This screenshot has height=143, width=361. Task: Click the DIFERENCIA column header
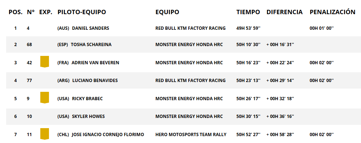tap(284, 12)
